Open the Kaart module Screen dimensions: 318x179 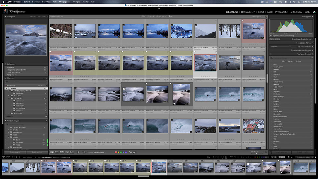[261, 12]
